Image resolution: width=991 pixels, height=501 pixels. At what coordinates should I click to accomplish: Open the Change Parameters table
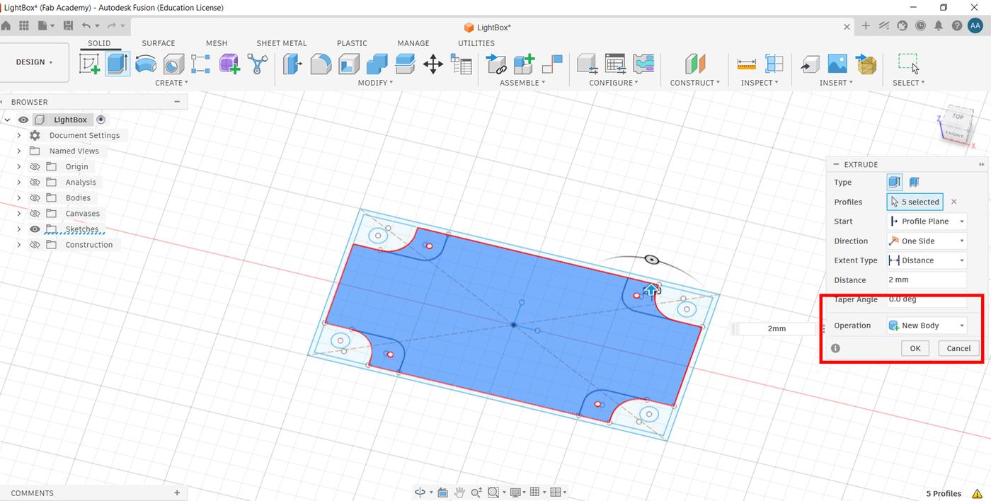462,64
